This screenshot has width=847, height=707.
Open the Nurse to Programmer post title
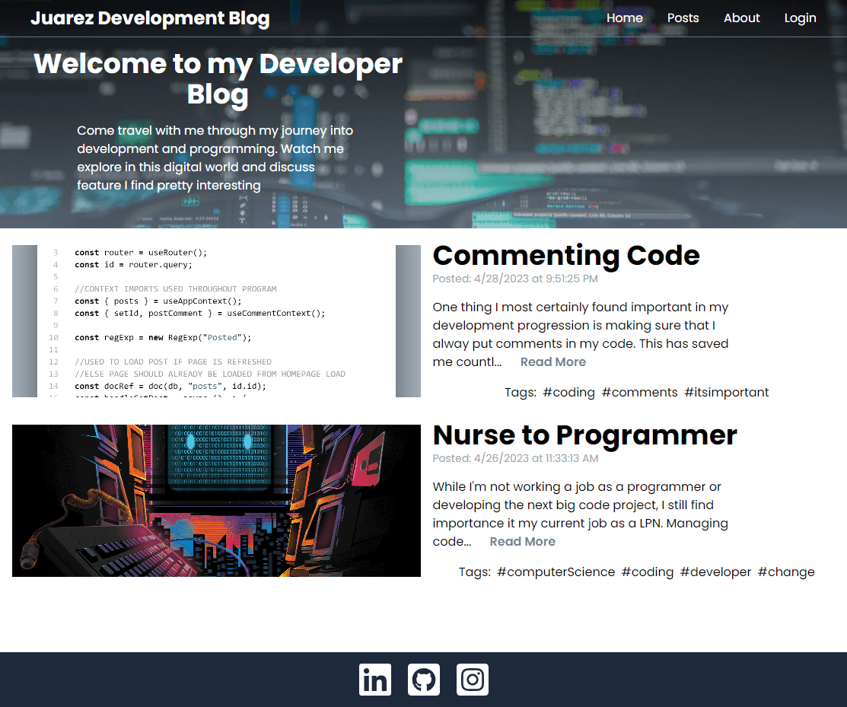[584, 435]
